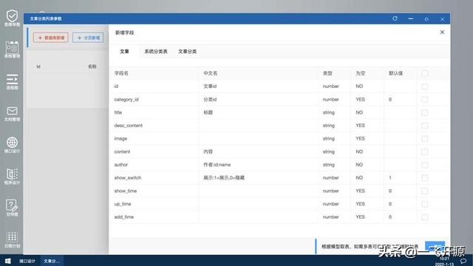Select the show_switch field name cell
473x266 pixels.
[x=128, y=178]
